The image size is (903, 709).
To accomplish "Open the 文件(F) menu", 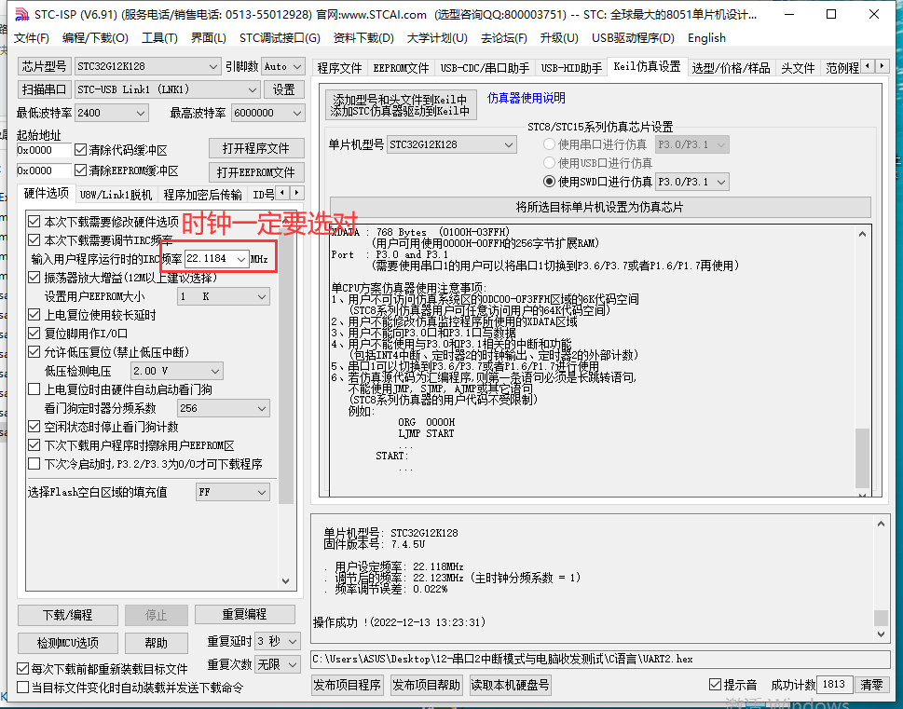I will [31, 38].
